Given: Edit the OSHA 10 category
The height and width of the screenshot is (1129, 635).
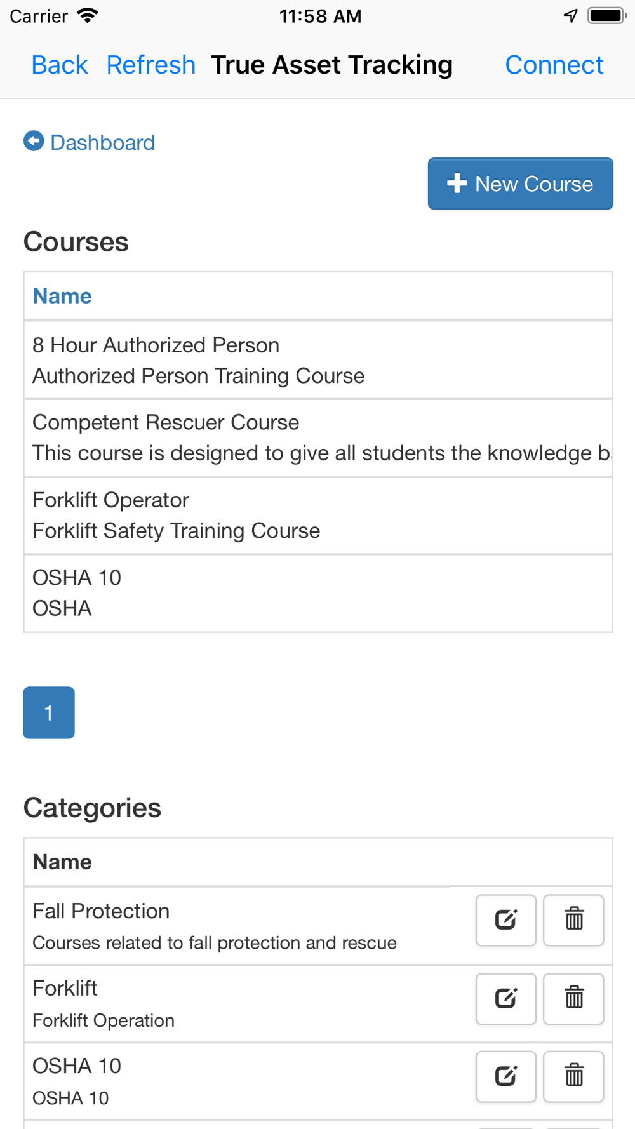Looking at the screenshot, I should [506, 1076].
